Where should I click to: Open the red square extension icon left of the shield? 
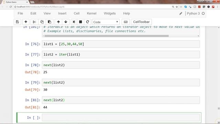[x=199, y=7]
